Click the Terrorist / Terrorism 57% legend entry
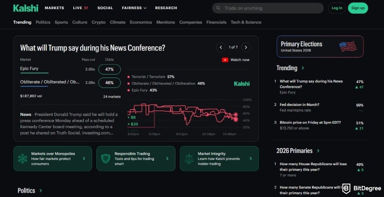The width and height of the screenshot is (384, 197). 151,77
